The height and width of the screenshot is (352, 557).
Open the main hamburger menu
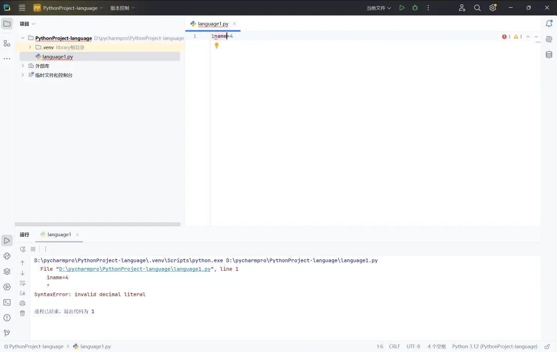22,8
